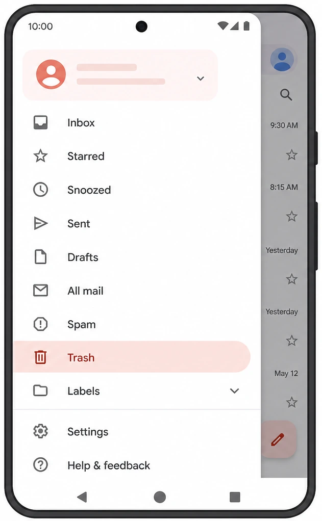Expand the account switcher chevron
The width and height of the screenshot is (322, 521).
(200, 79)
